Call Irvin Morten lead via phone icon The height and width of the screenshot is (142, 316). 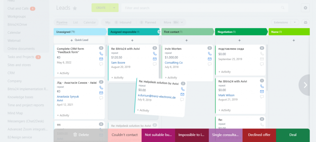coord(210,54)
